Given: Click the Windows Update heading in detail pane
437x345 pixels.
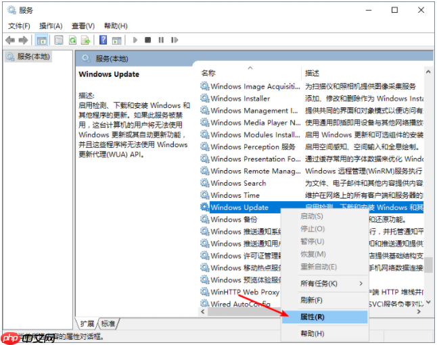Looking at the screenshot, I should click(109, 74).
